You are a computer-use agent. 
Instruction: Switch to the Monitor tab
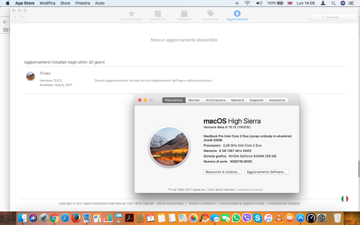click(194, 100)
